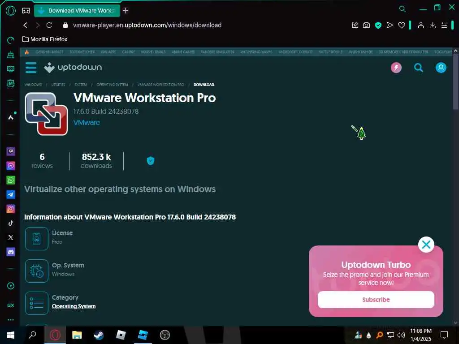Image resolution: width=459 pixels, height=344 pixels.
Task: Click WINDOWS breadcrumb link
Action: (33, 85)
